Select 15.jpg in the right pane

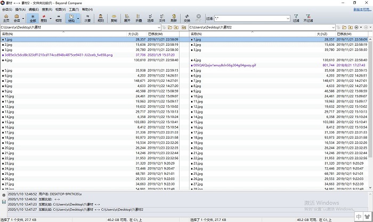click(x=279, y=122)
